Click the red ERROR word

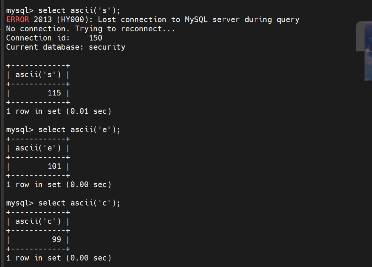pyautogui.click(x=18, y=20)
